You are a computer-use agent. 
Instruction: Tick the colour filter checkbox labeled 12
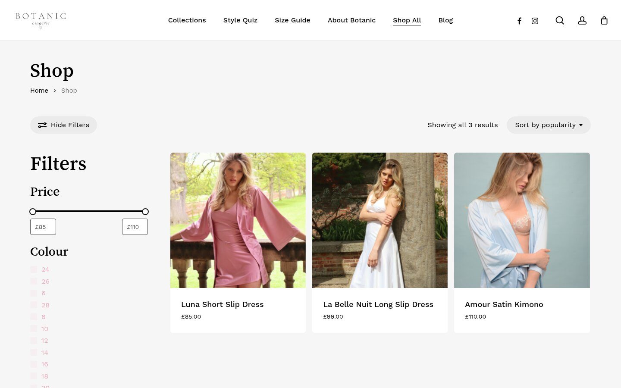pos(34,341)
